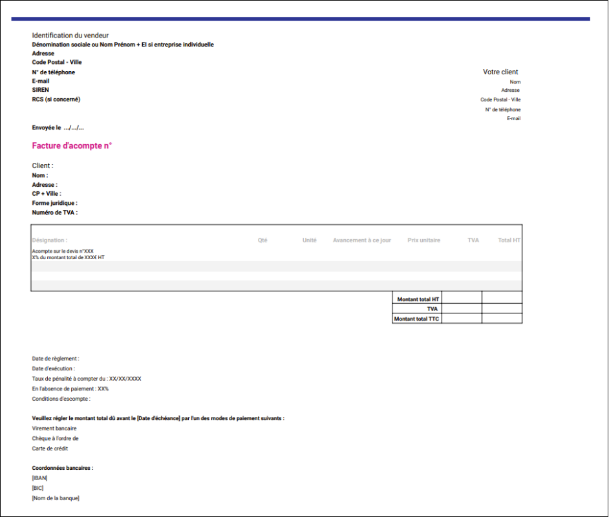This screenshot has height=517, width=609.
Task: Click the "Numéro de TVA :" field
Action: tap(54, 212)
